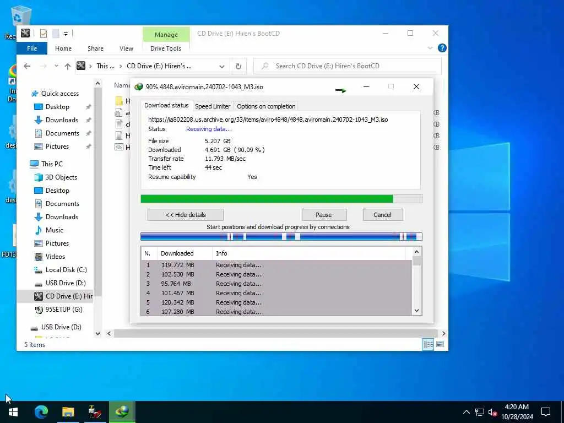
Task: Open the Customize Quick Access Toolbar dropdown
Action: (x=66, y=34)
